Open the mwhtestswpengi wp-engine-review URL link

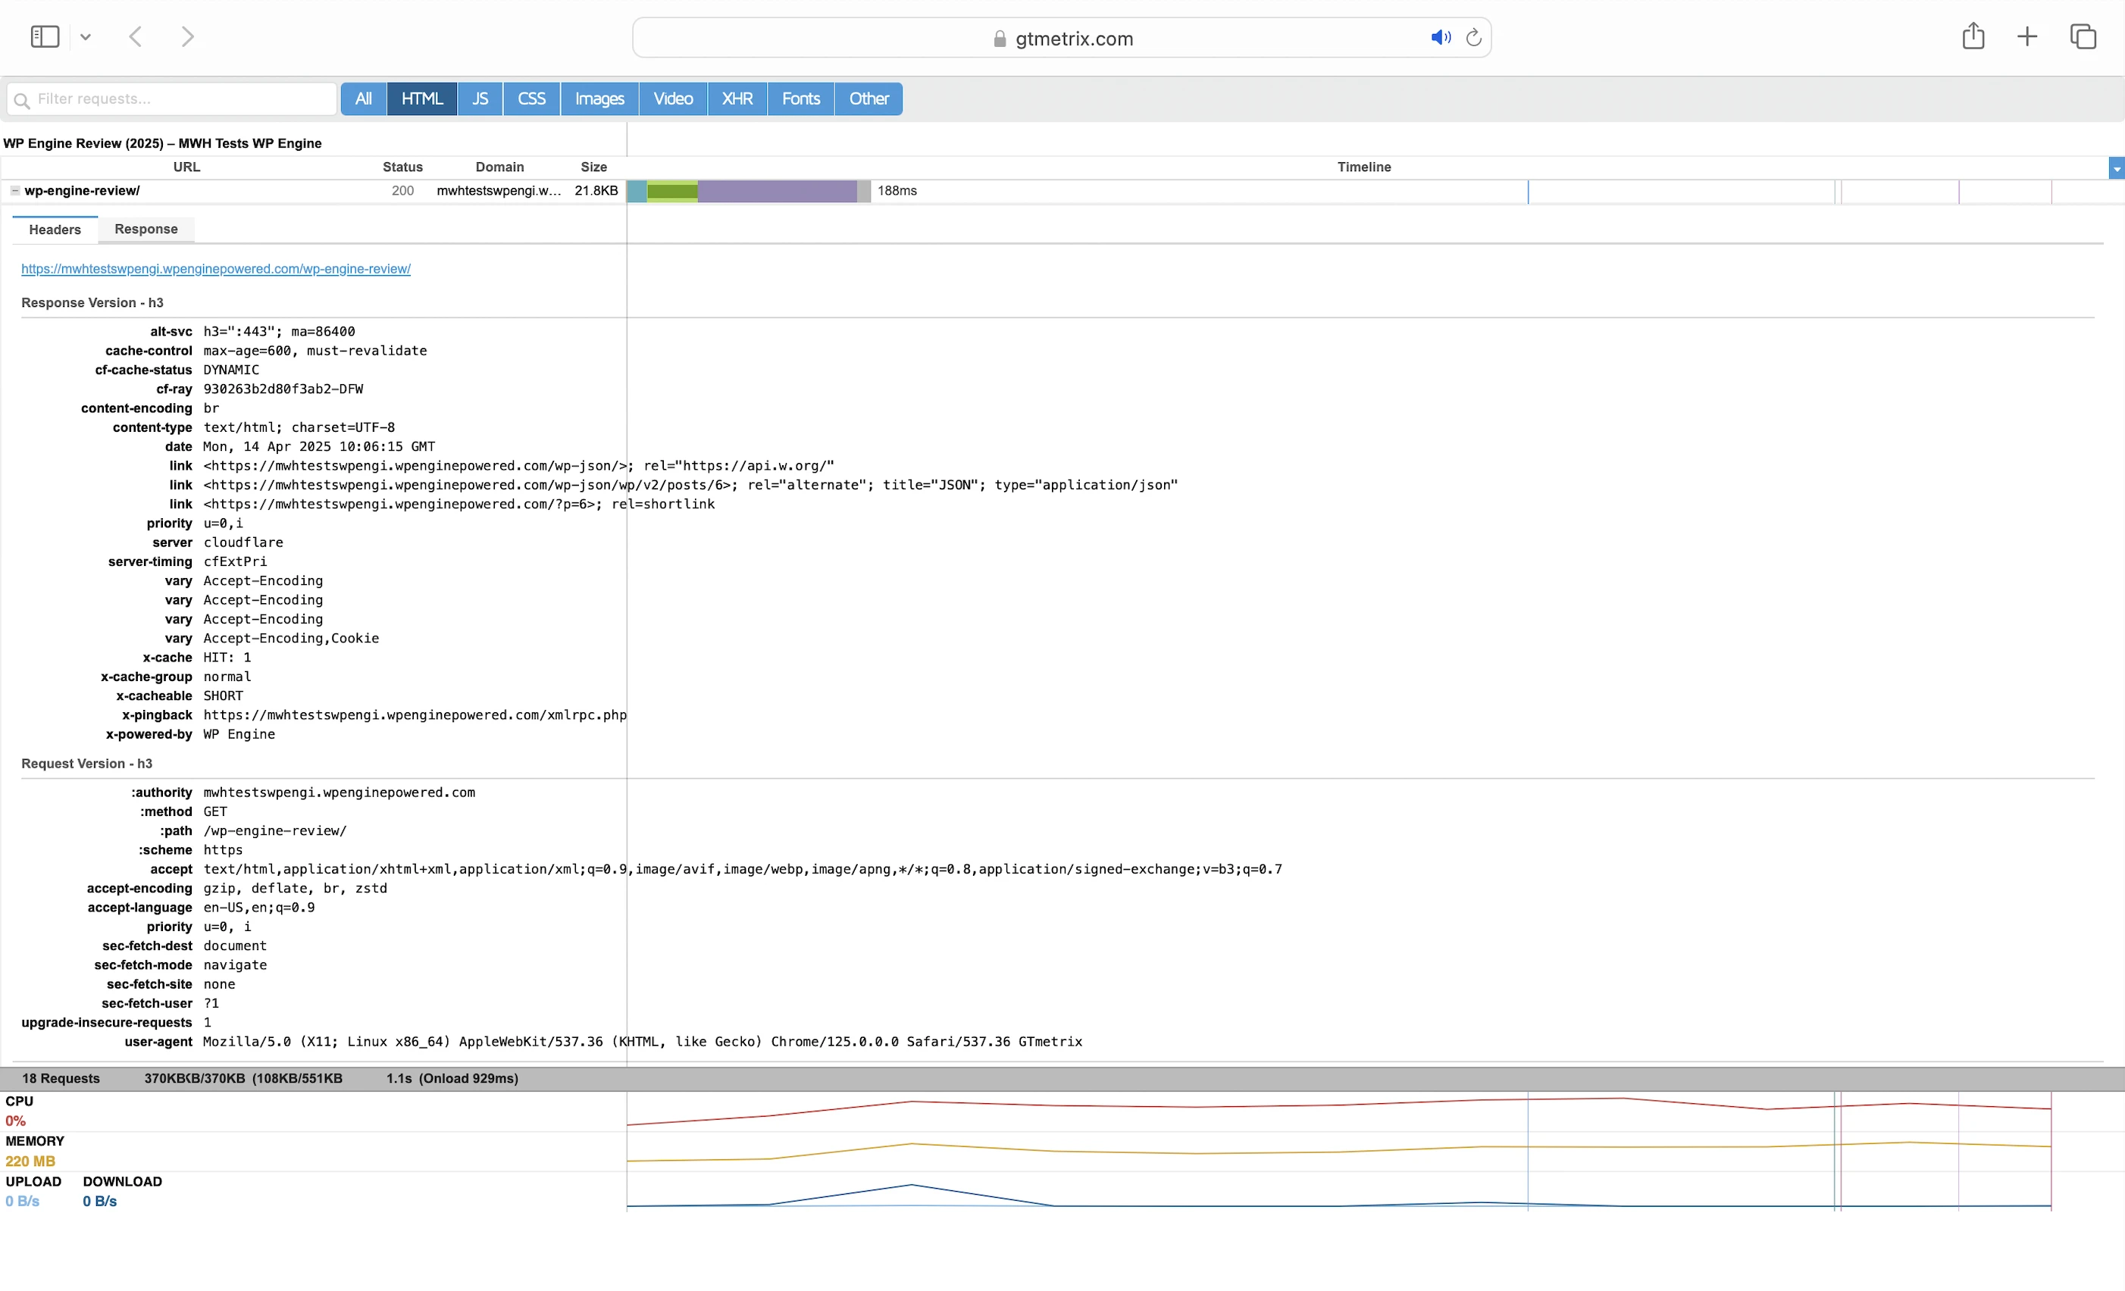point(215,269)
